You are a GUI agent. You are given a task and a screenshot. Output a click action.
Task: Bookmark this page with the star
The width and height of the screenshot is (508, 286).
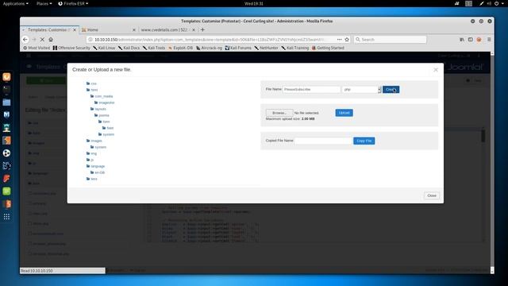click(347, 39)
